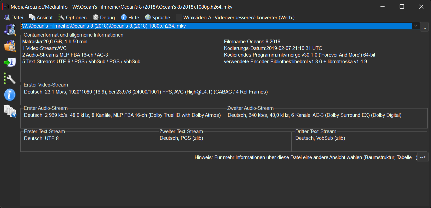Image resolution: width=431 pixels, height=208 pixels.
Task: Click the 'Deutsch, PGS (zlib)' line
Action: (x=181, y=138)
